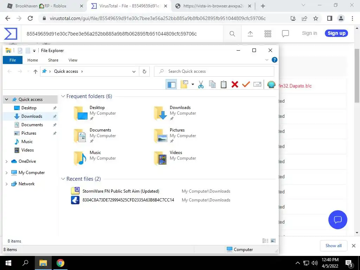Click the Copy toolbar icon
The height and width of the screenshot is (270, 360).
click(212, 84)
